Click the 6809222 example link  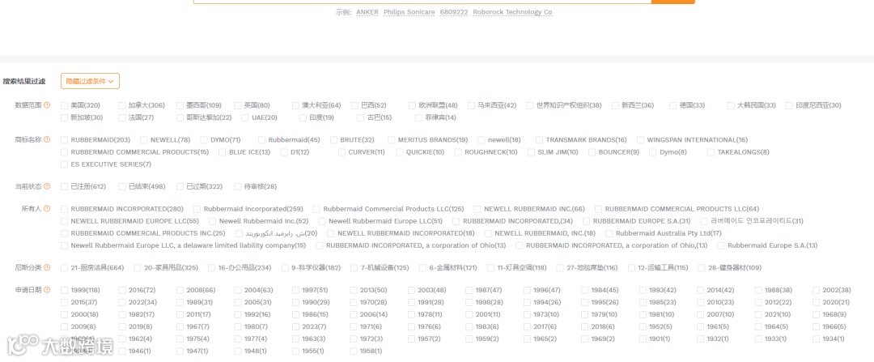tap(454, 11)
